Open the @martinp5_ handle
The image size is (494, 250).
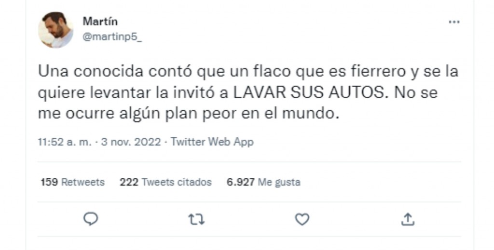[x=112, y=37]
